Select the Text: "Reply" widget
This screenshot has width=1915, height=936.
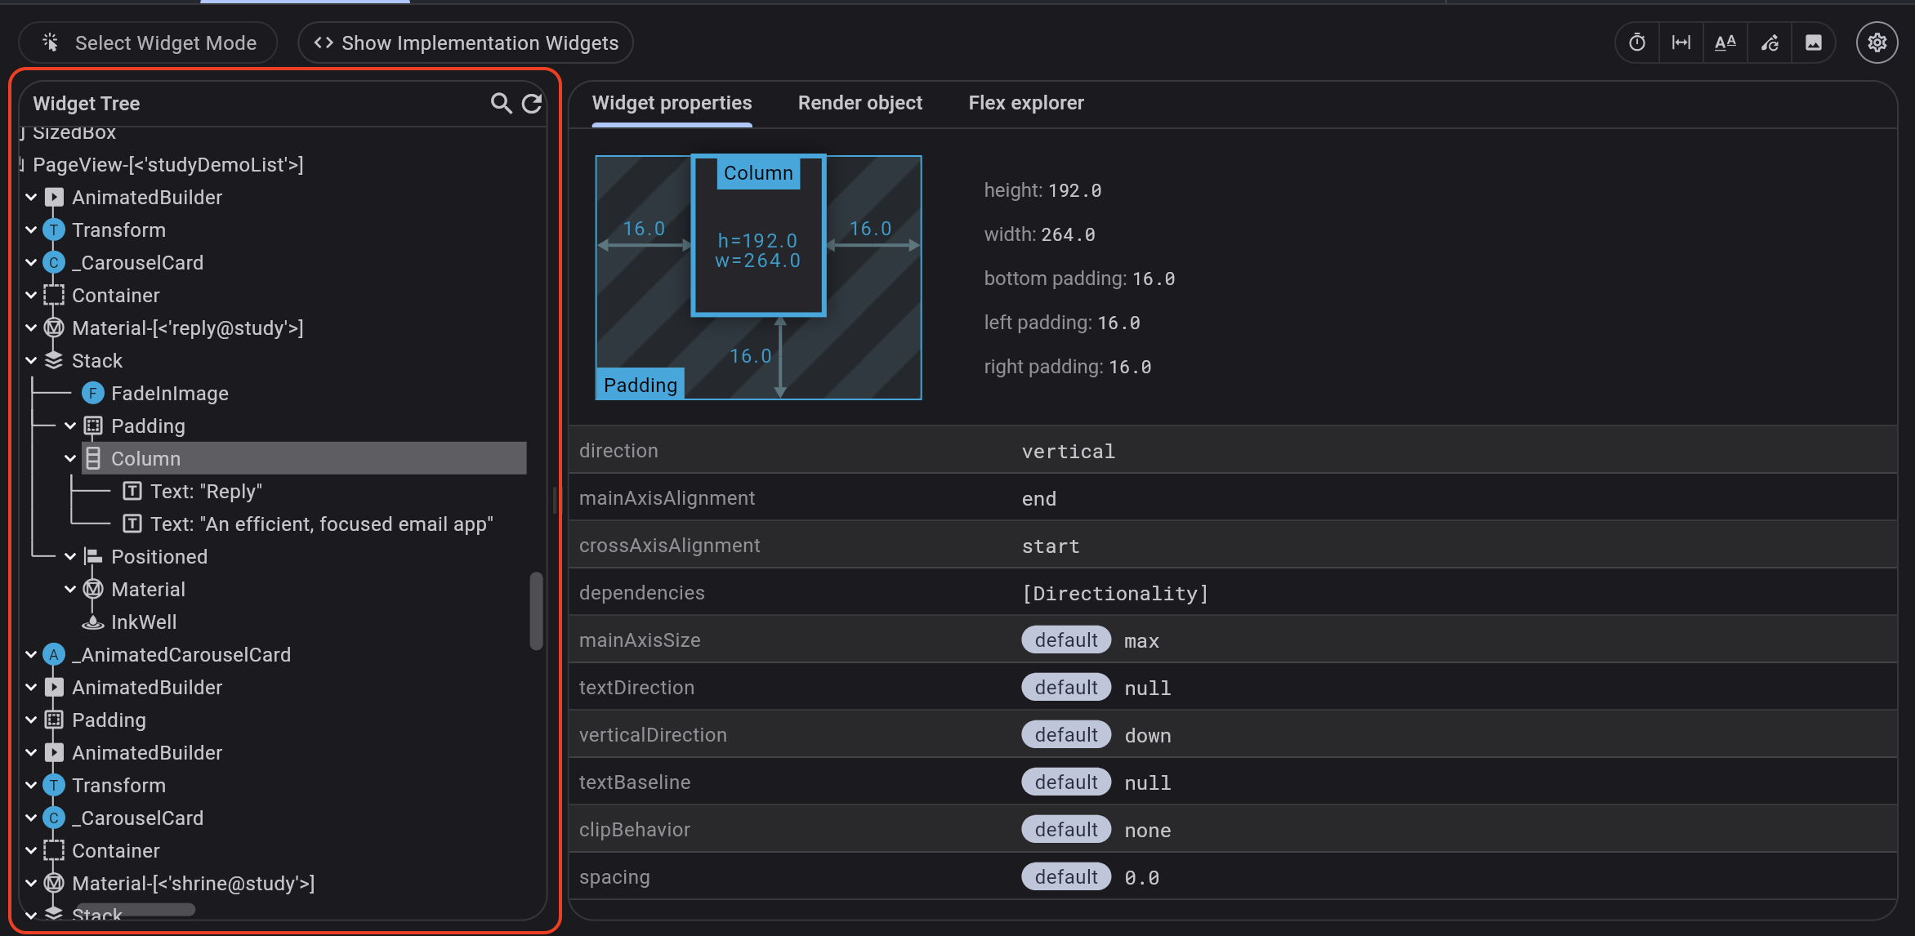205,491
